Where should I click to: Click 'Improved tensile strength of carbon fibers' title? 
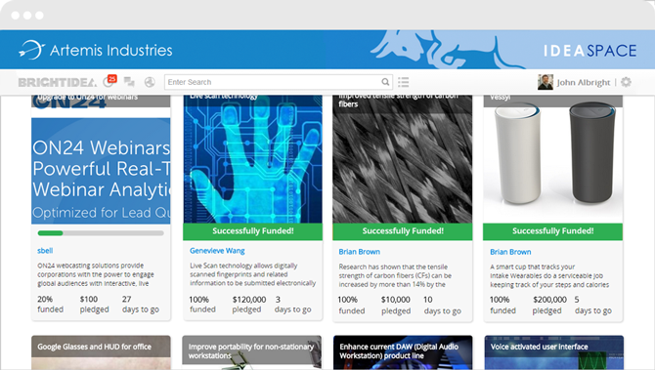click(398, 101)
